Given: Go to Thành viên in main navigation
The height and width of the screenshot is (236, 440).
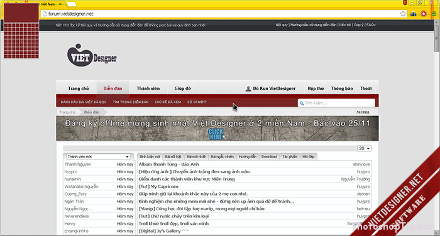Looking at the screenshot, I should click(148, 88).
